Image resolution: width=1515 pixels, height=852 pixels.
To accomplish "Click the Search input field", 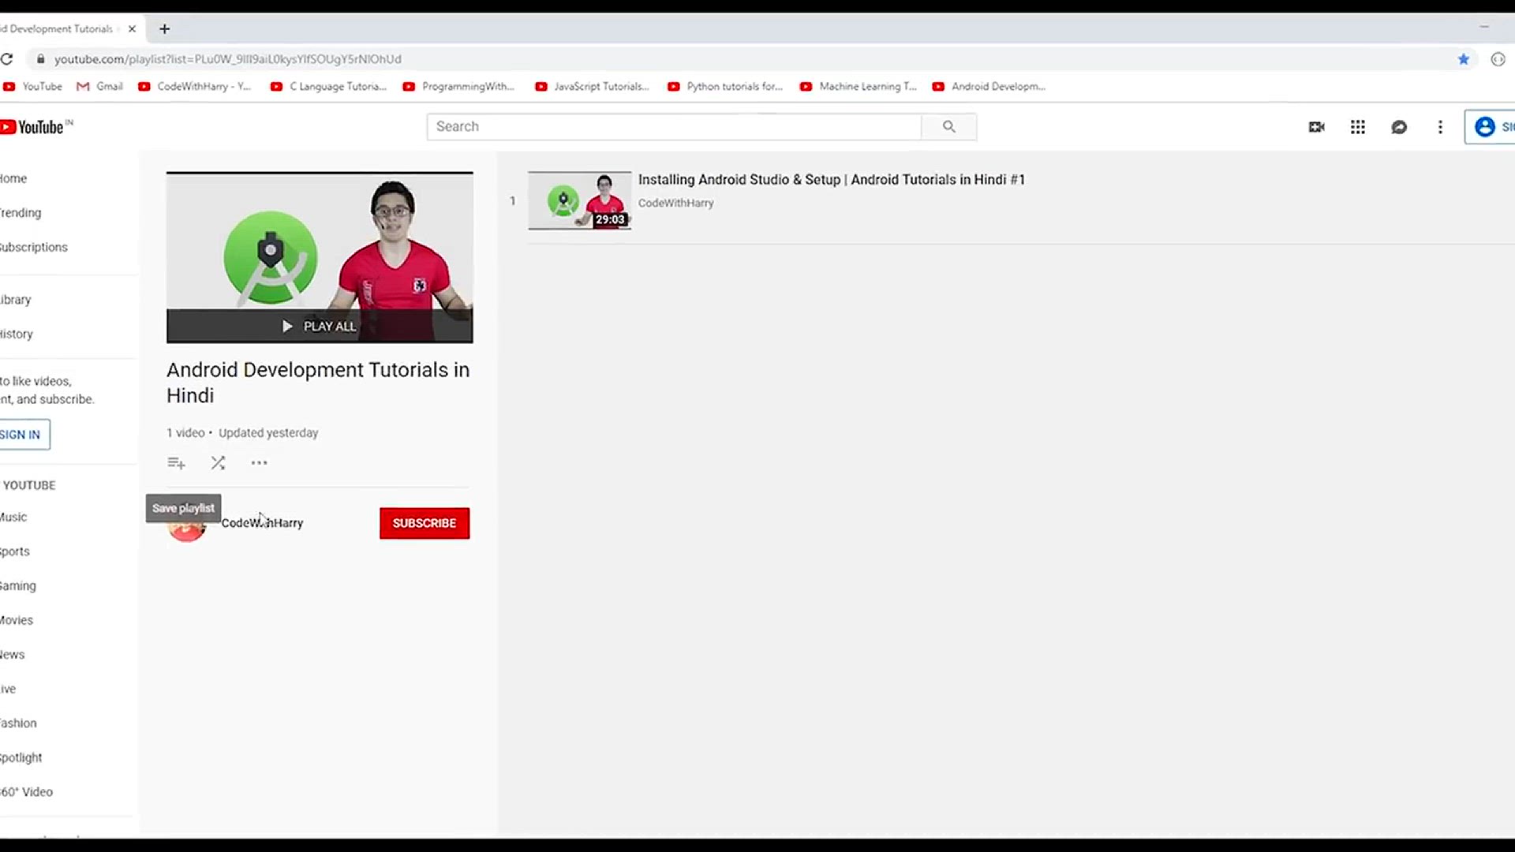I will coord(674,127).
